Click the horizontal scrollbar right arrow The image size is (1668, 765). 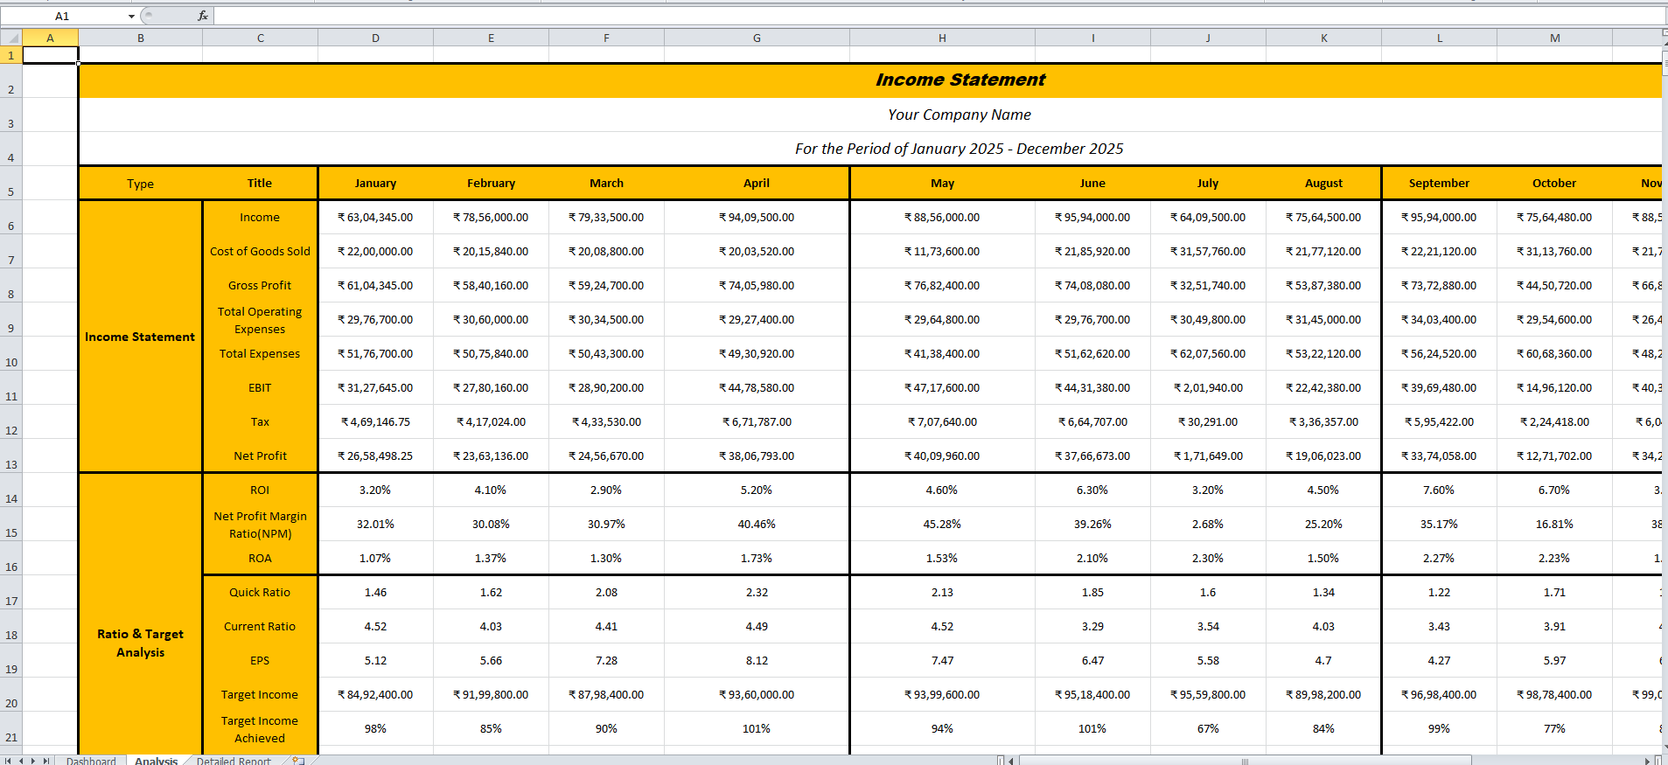tap(1647, 761)
